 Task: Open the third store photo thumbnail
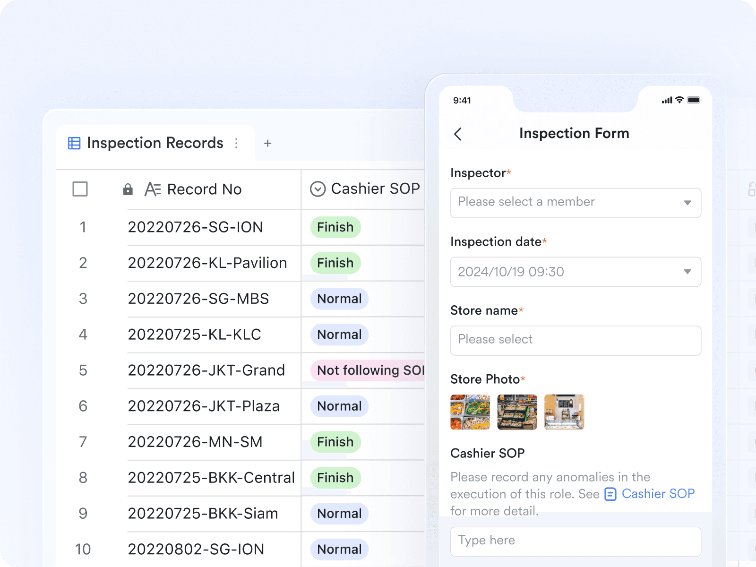tap(564, 412)
